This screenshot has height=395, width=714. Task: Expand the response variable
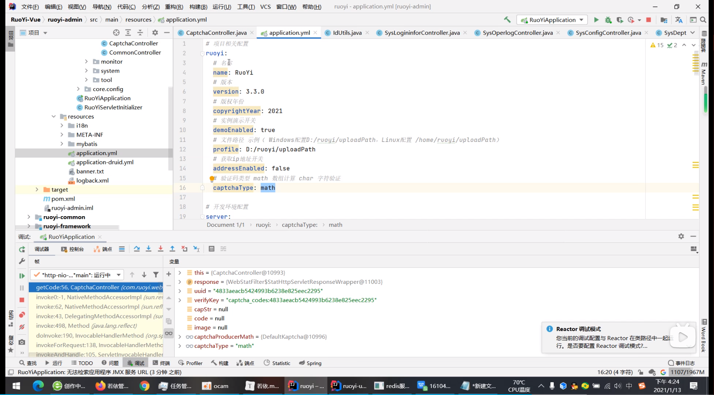180,282
